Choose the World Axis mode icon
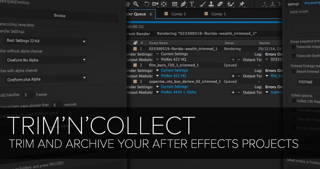This screenshot has height=169, width=320. point(272,4)
